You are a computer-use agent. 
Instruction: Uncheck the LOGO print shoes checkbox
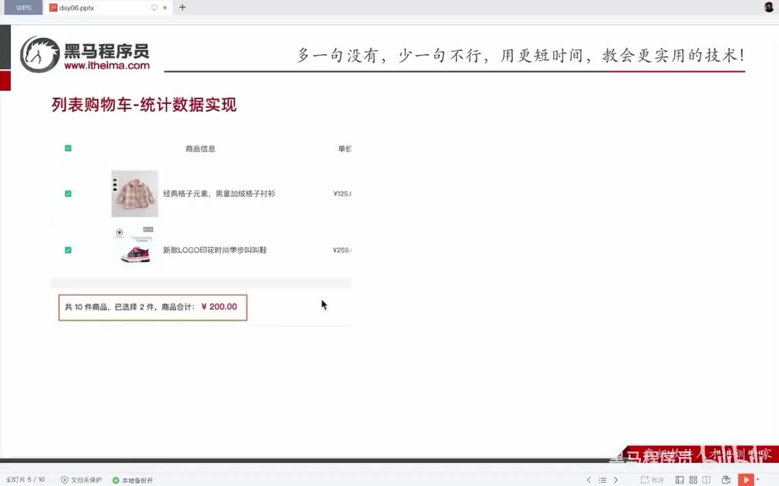[68, 250]
